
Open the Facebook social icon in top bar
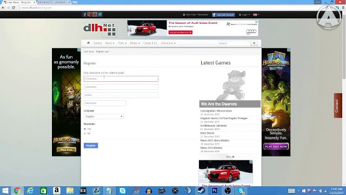click(x=84, y=15)
